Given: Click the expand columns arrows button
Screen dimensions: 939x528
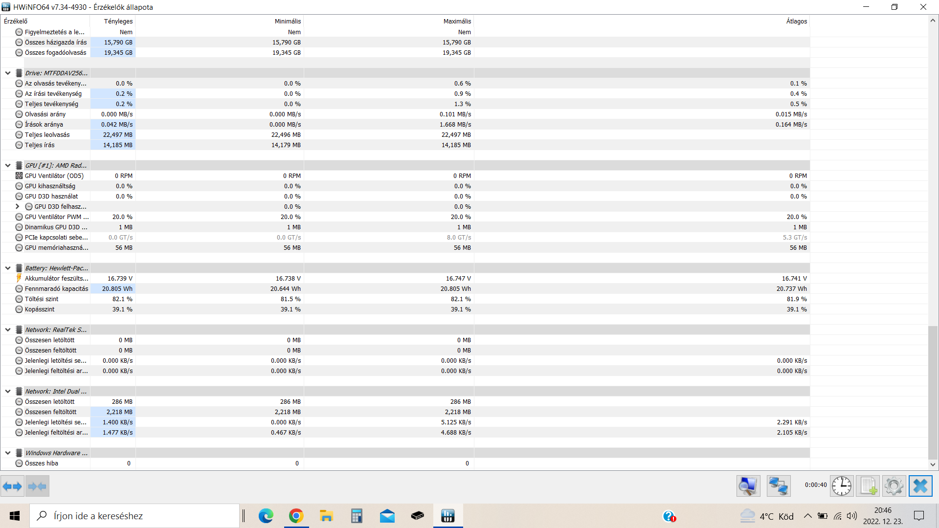Looking at the screenshot, I should pyautogui.click(x=12, y=486).
